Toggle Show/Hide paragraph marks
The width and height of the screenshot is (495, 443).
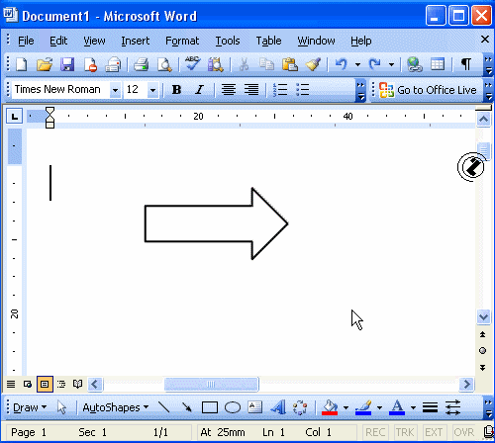(x=465, y=64)
